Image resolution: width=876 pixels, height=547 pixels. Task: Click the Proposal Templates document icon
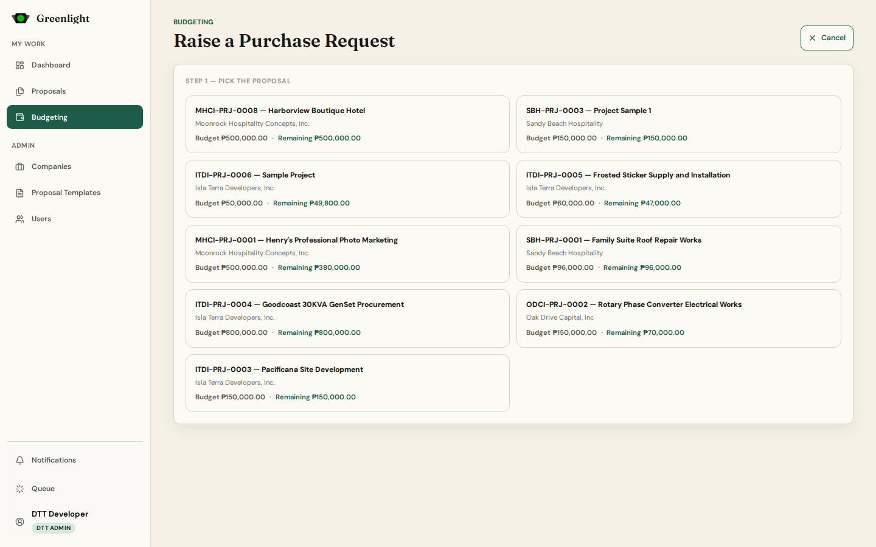(20, 193)
